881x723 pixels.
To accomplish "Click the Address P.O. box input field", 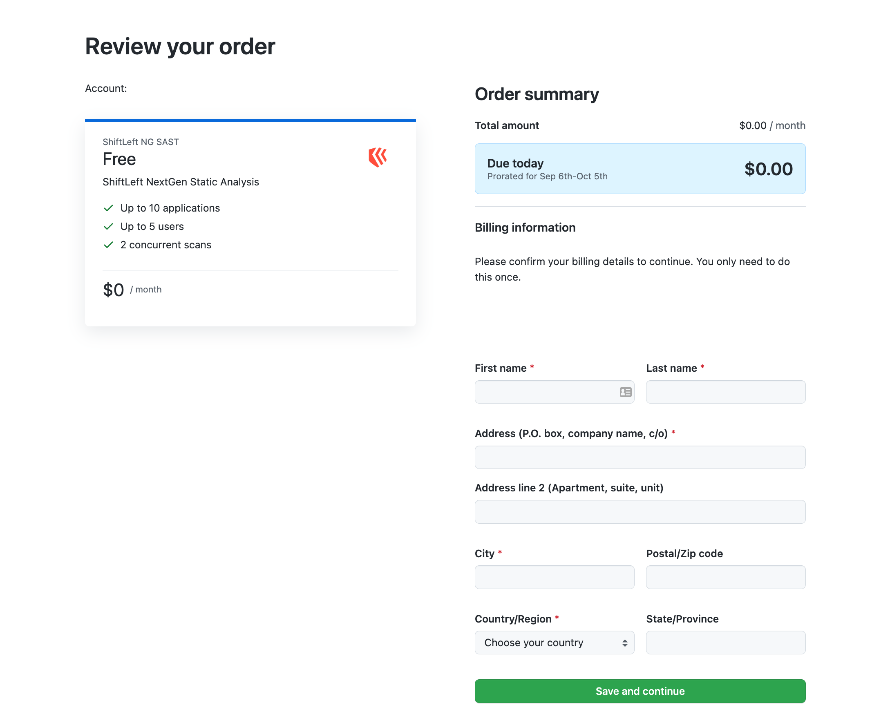I will 640,457.
